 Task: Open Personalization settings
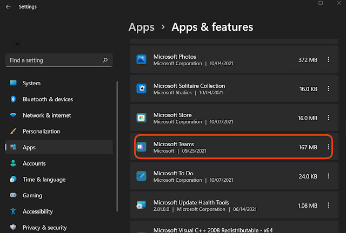tap(59, 132)
